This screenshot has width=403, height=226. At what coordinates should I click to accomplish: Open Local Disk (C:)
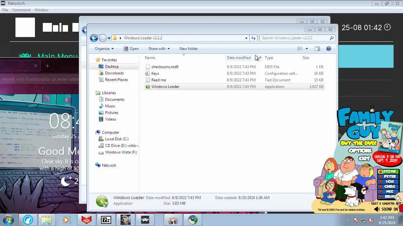tap(117, 139)
